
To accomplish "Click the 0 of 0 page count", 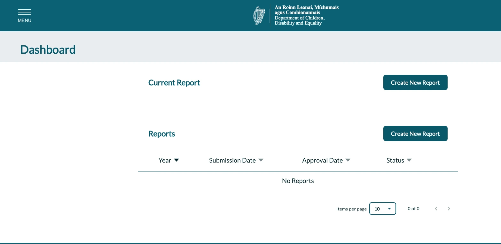I will [x=413, y=209].
